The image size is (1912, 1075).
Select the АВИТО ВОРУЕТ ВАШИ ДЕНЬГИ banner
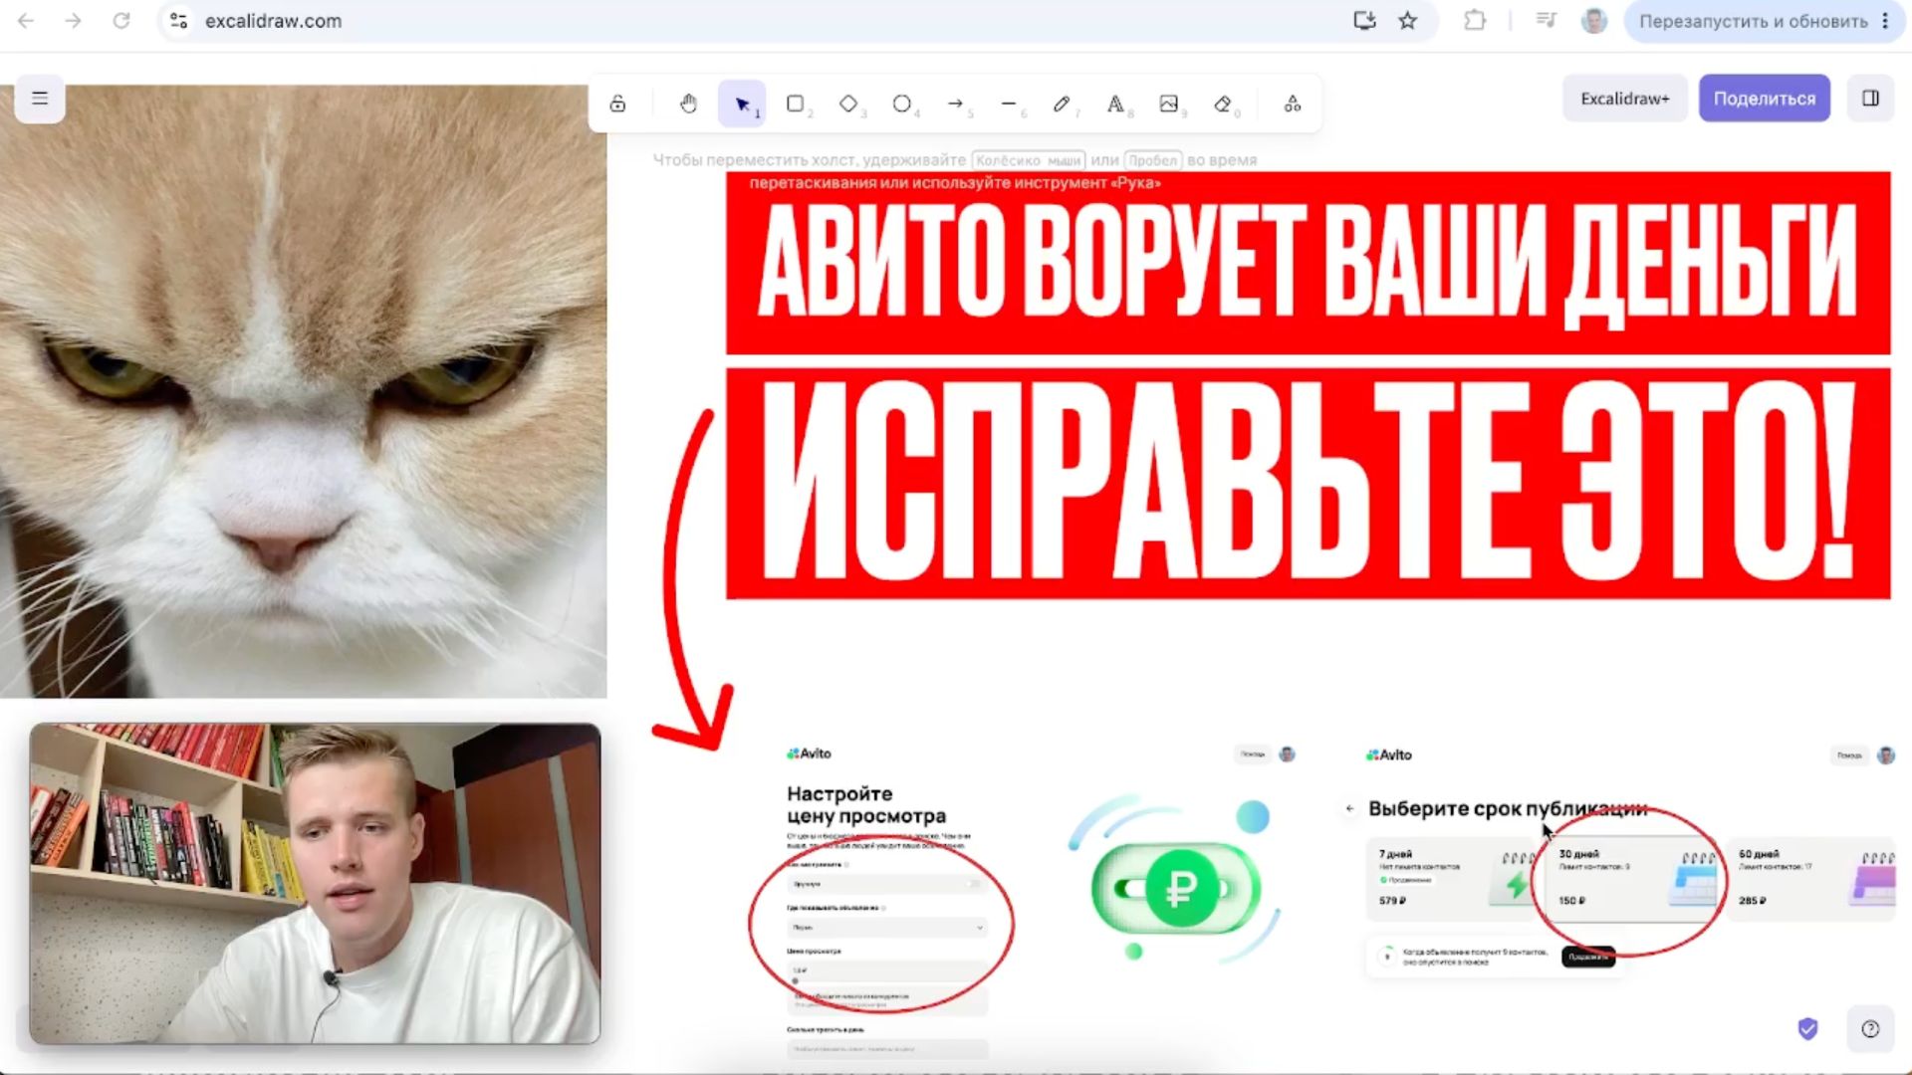coord(1308,263)
